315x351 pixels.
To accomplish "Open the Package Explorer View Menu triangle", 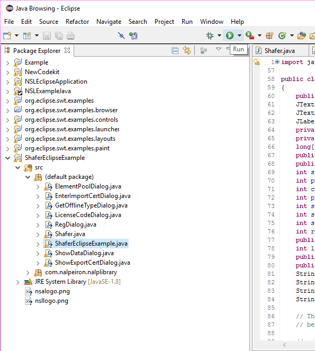I will click(x=219, y=49).
